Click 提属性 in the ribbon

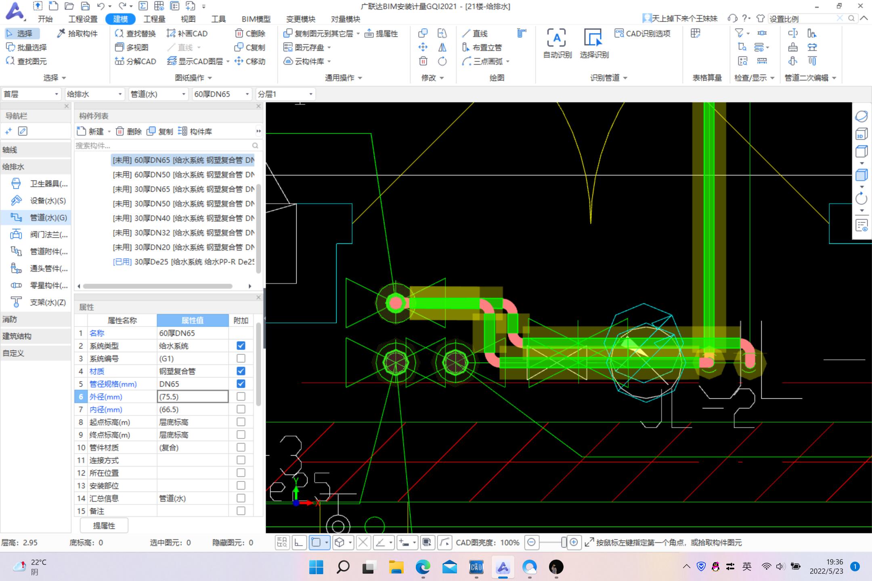(x=381, y=33)
